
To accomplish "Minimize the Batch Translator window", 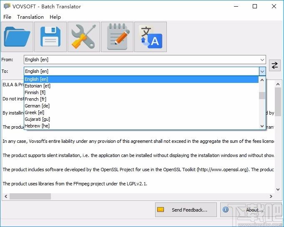I will click(236, 6).
